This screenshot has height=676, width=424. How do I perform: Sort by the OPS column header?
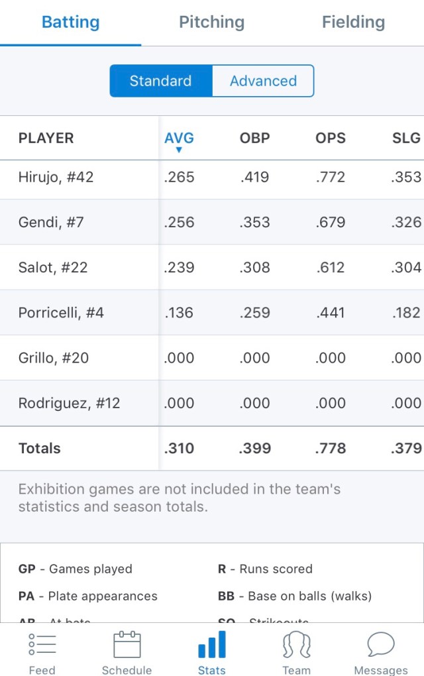[331, 138]
